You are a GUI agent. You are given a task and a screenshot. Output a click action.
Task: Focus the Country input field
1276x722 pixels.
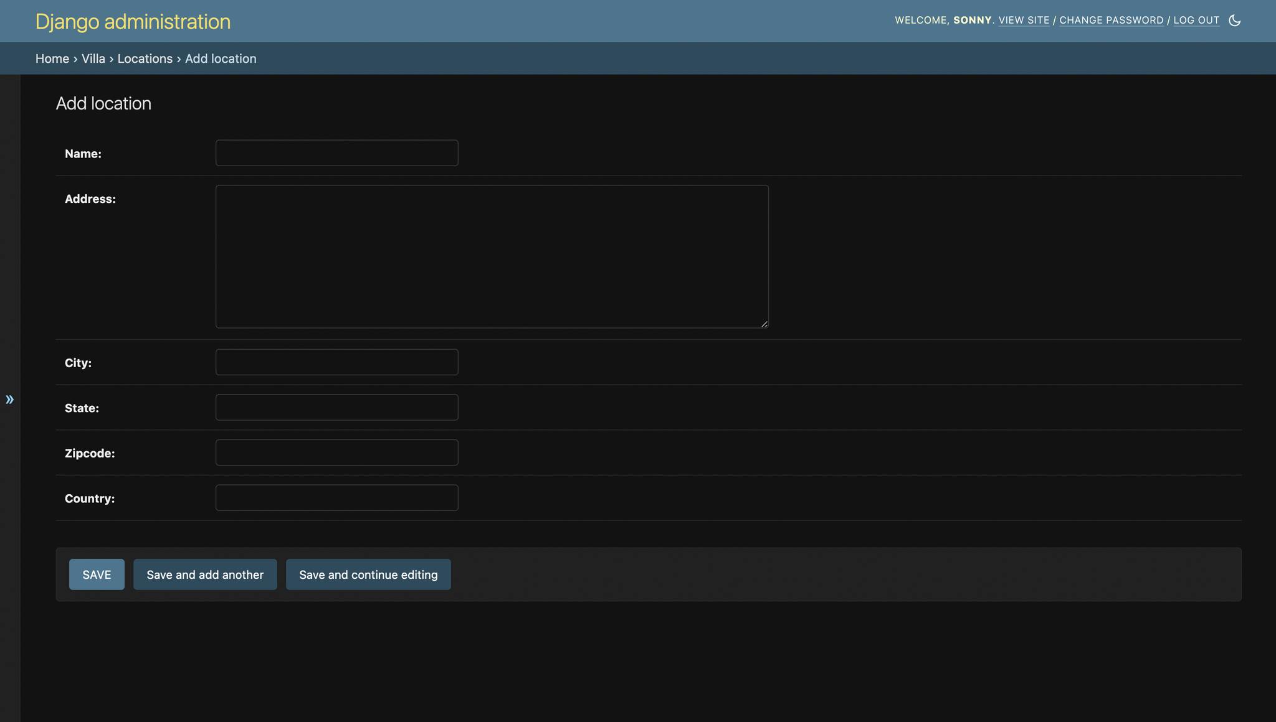336,498
